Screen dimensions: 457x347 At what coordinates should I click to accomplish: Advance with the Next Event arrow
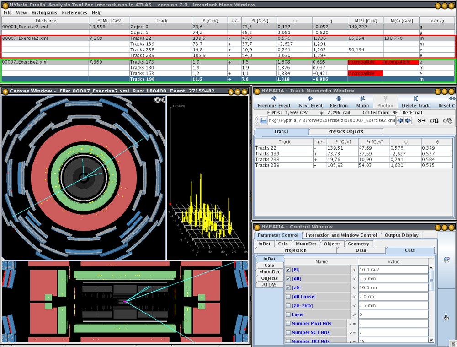[x=310, y=98]
